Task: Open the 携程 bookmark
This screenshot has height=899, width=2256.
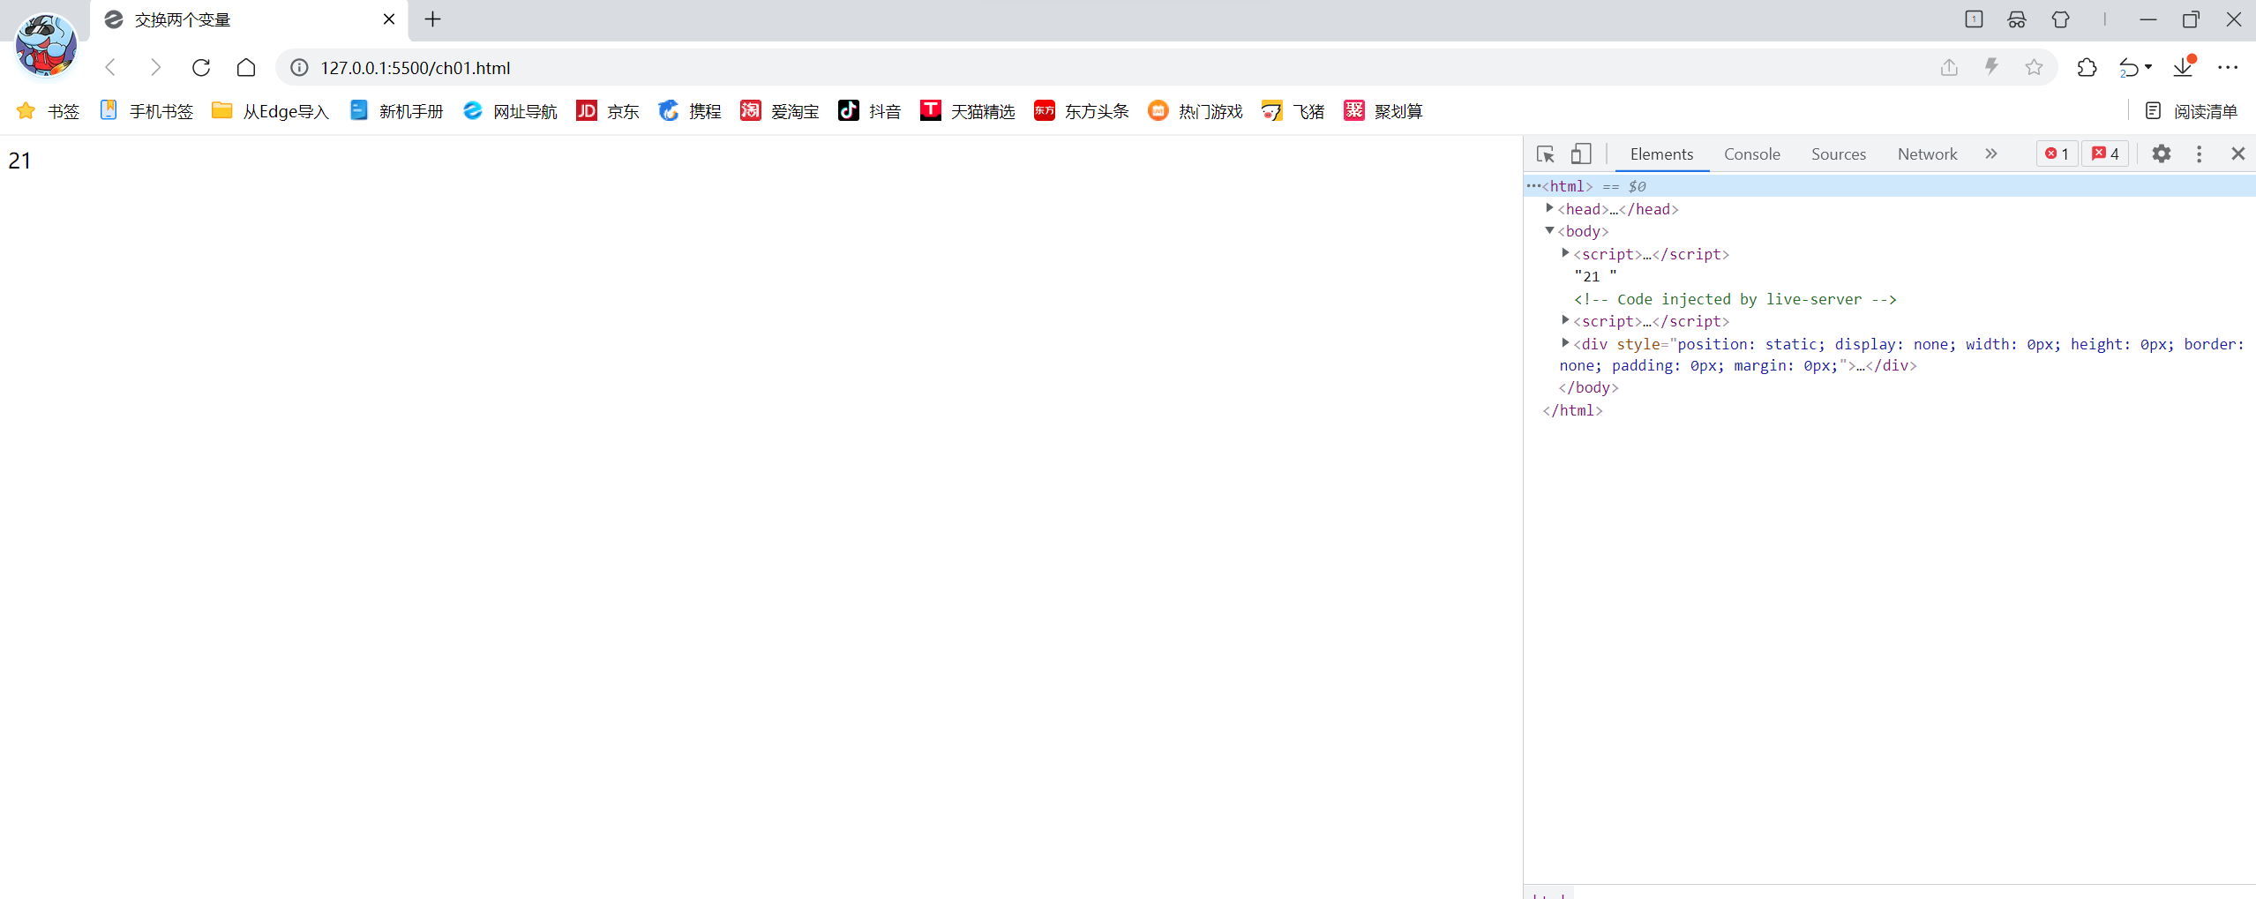Action: click(690, 111)
